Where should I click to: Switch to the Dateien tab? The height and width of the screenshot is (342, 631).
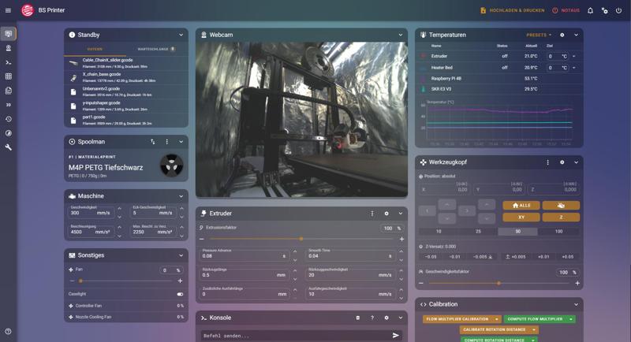click(x=95, y=49)
